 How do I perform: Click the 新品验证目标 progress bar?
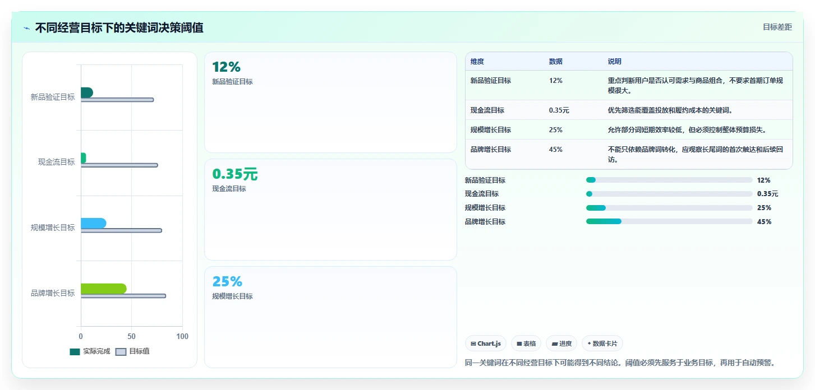click(669, 180)
